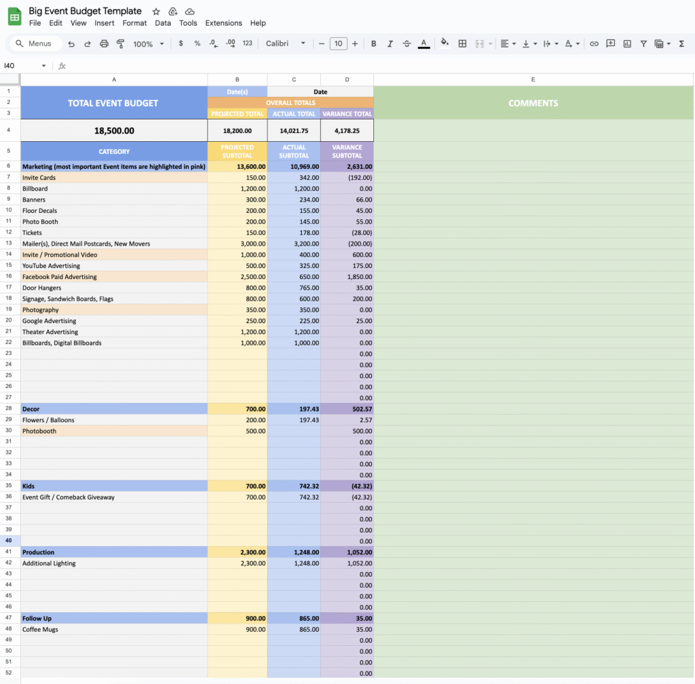
Task: Decrease font size with minus button
Action: pos(321,43)
